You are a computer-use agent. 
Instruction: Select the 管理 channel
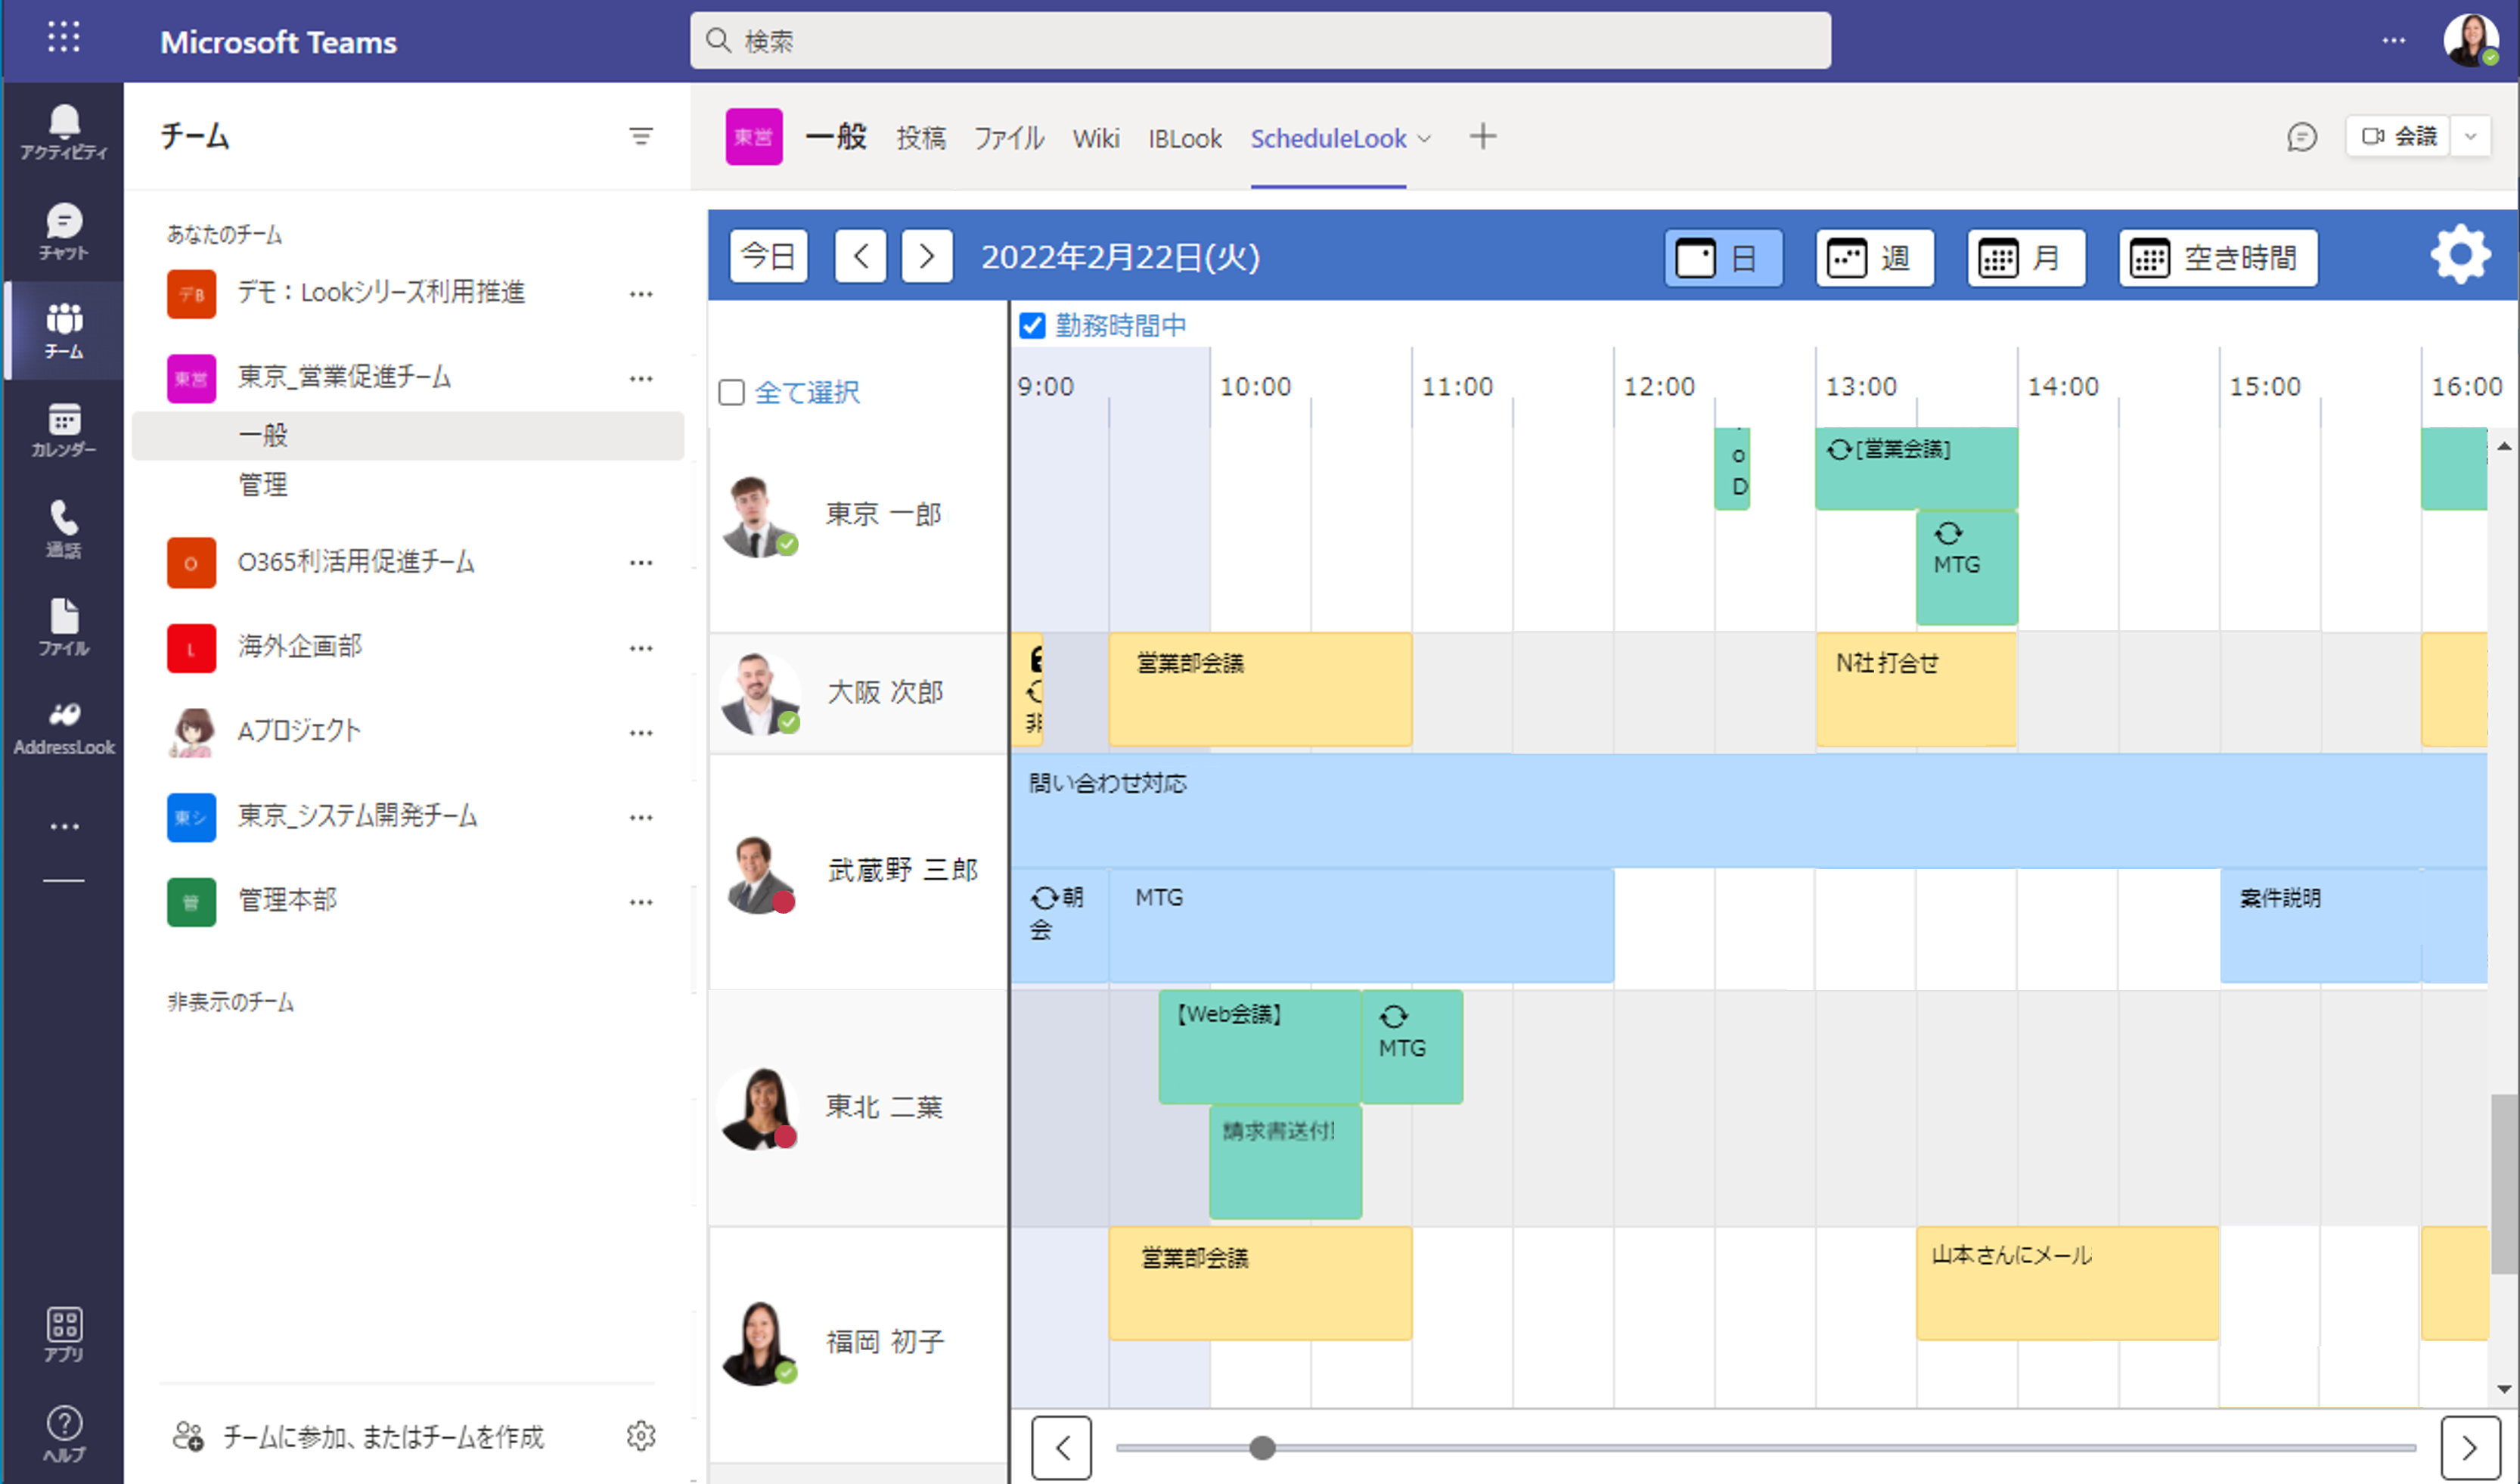(263, 485)
